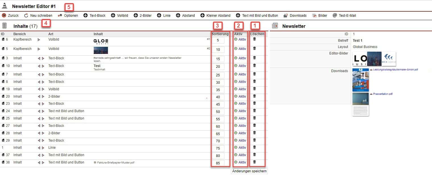Click the Neu schreiben refresh icon
This screenshot has height=176, width=432.
26,16
